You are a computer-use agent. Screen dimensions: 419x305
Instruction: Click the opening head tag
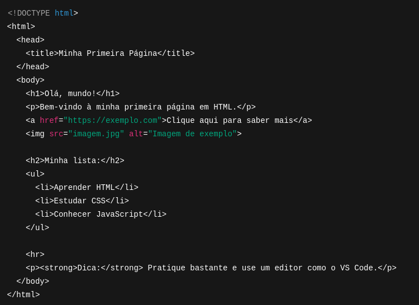tap(30, 40)
